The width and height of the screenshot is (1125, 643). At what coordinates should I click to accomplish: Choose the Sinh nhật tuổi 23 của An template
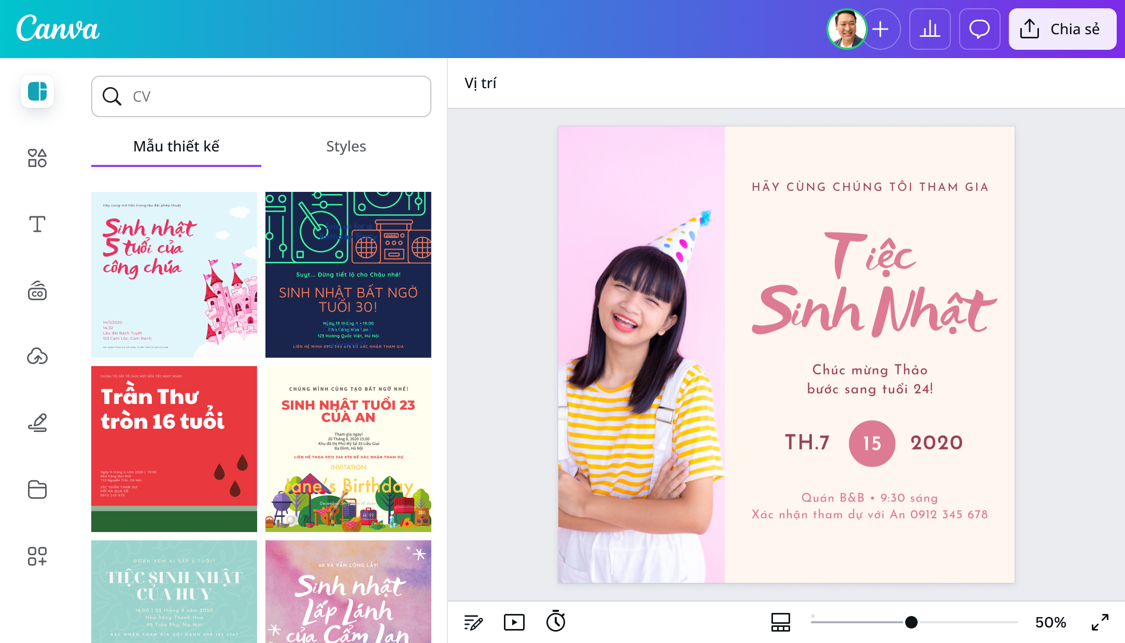pyautogui.click(x=348, y=449)
